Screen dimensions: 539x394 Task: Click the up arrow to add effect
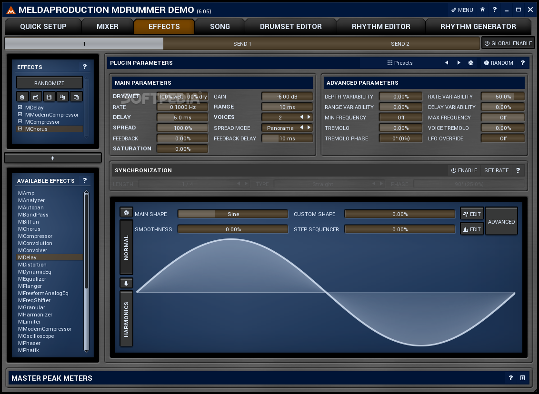tap(52, 158)
